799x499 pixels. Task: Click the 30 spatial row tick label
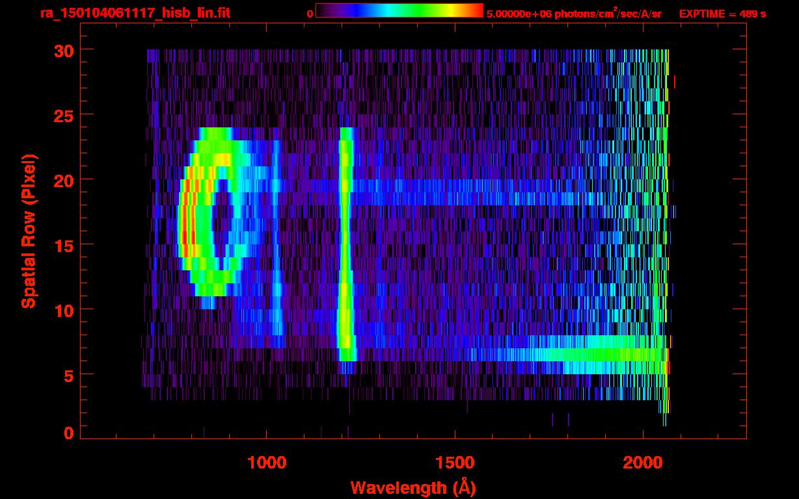64,50
